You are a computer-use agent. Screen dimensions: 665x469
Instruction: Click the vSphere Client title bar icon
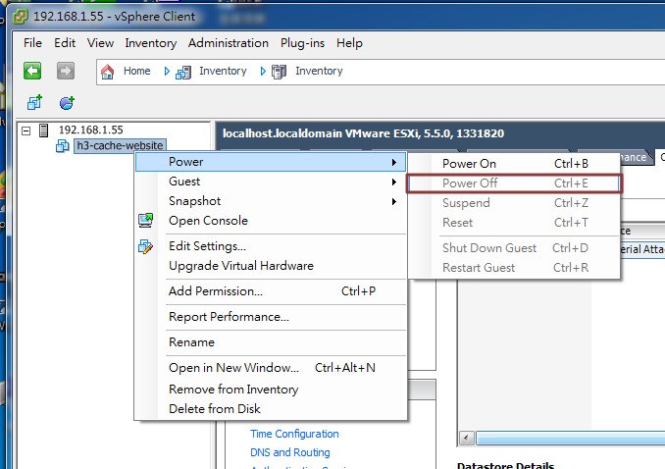[20, 17]
